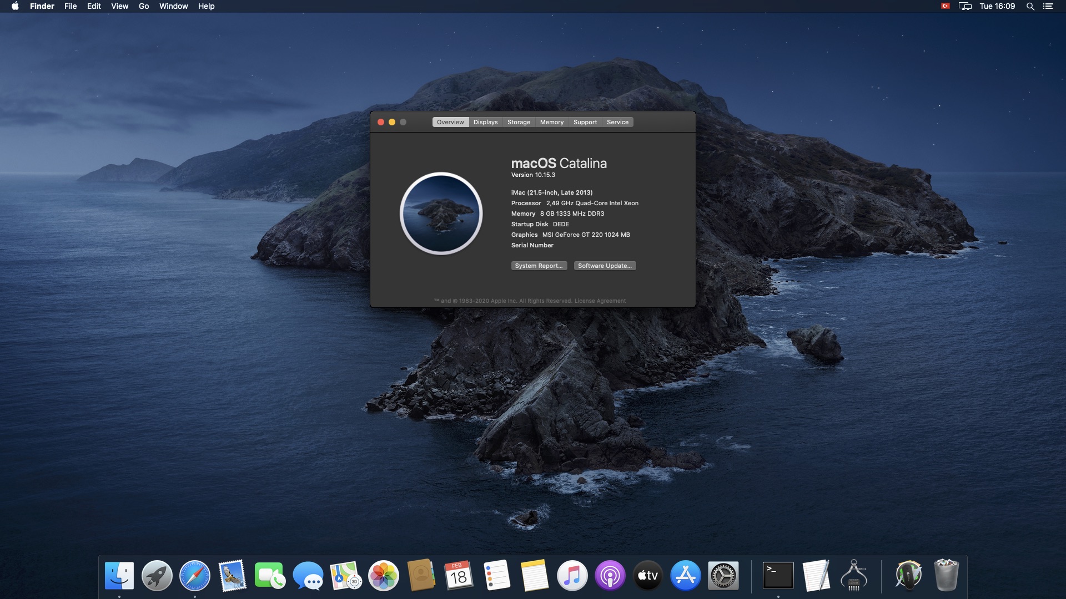Launch Safari from the dock

coord(195,576)
